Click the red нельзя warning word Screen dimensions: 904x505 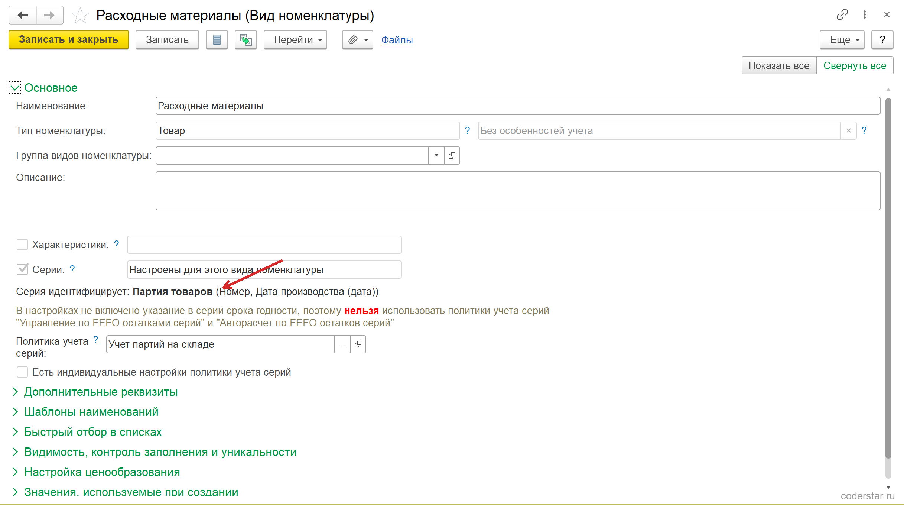point(361,311)
